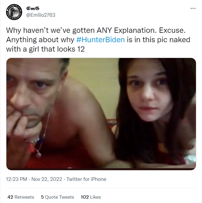Click the round profile avatar picture
The image size is (202, 203).
14,12
